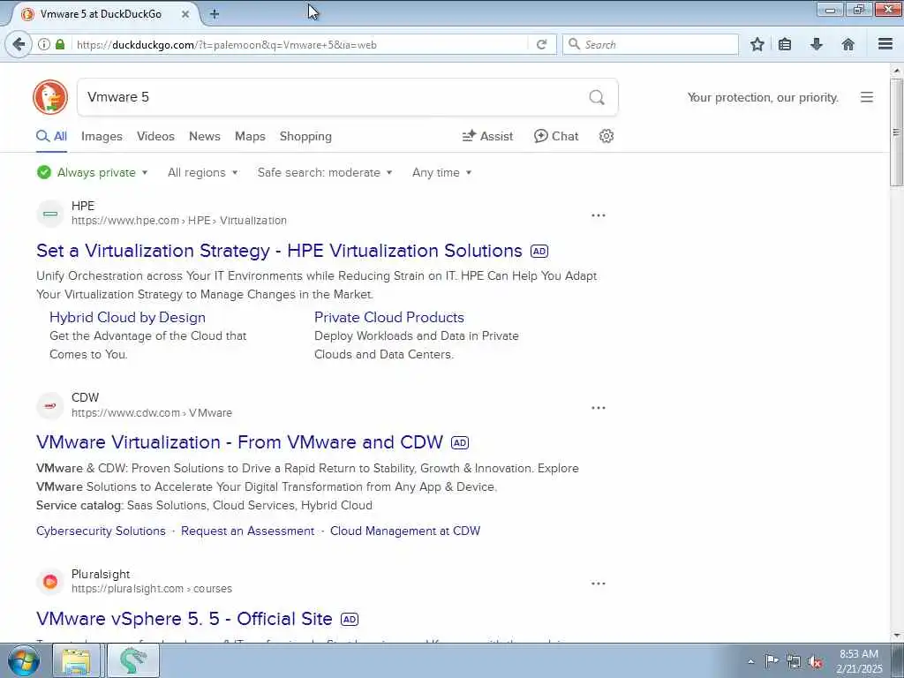
Task: Bookmark this page with the star icon
Action: (x=757, y=44)
